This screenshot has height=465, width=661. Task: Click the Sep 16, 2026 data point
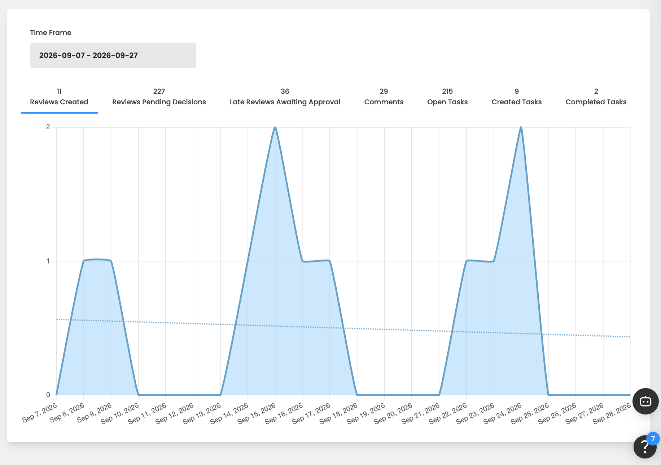302,261
